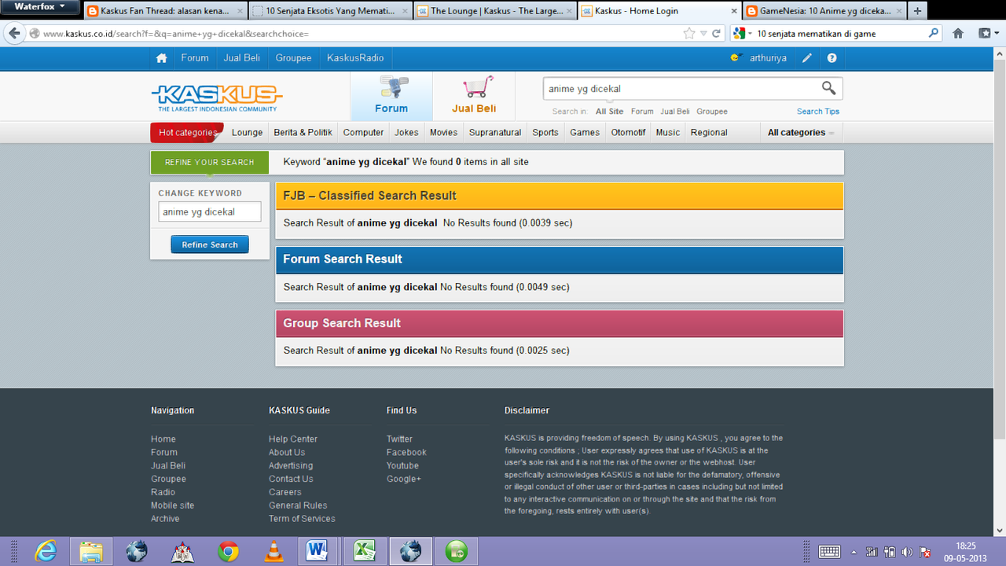Open a new tab with the plus button
Image resolution: width=1006 pixels, height=566 pixels.
pyautogui.click(x=917, y=11)
